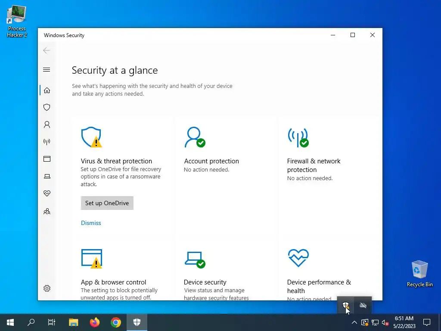Click Windows Security taskbar button
Image resolution: width=441 pixels, height=331 pixels.
tap(137, 322)
